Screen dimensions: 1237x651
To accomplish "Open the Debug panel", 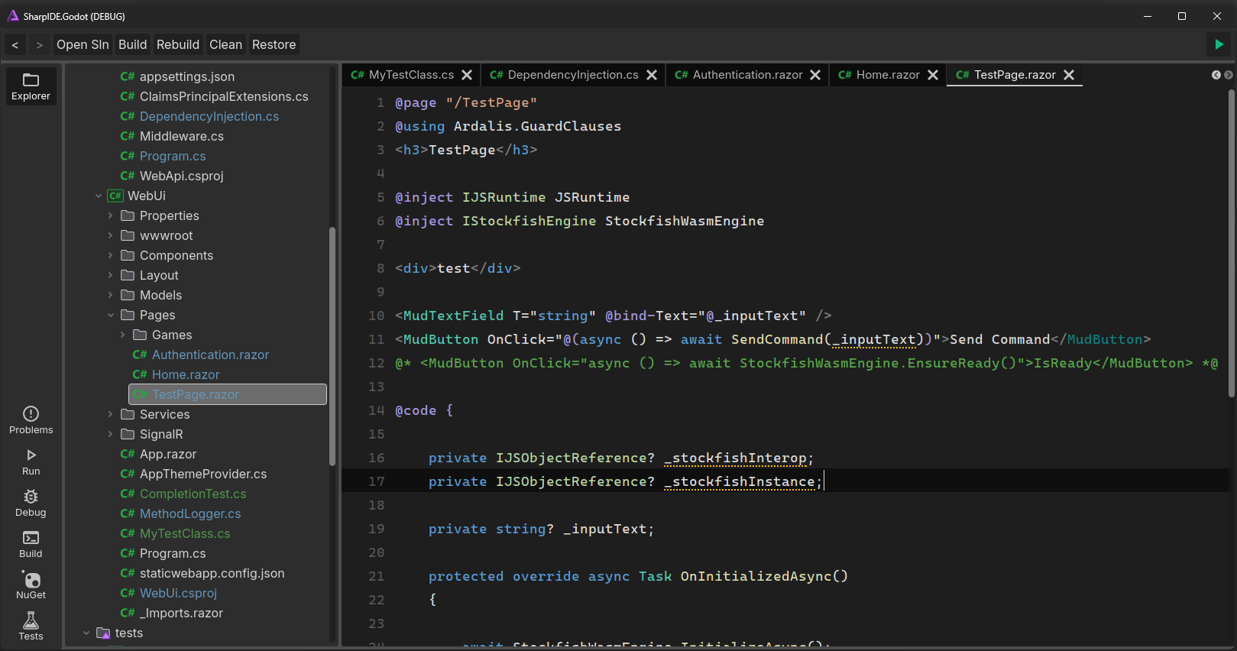I will [x=31, y=503].
